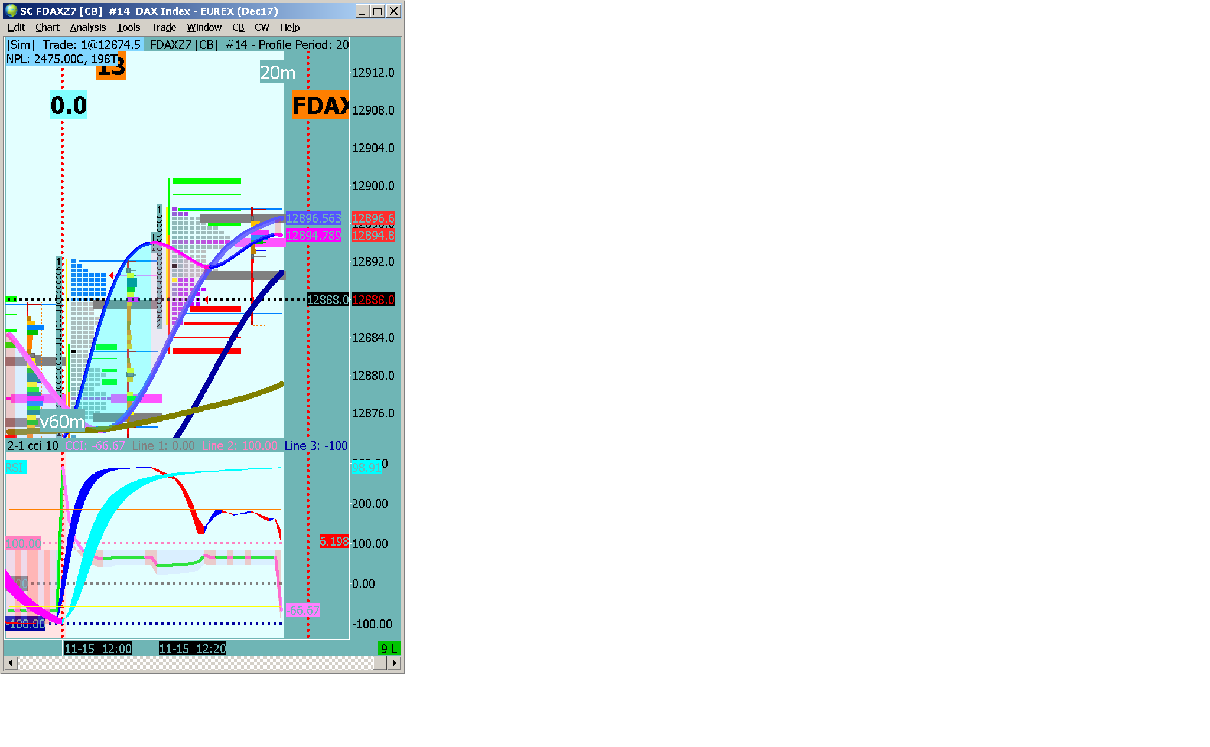Image resolution: width=1210 pixels, height=747 pixels.
Task: Click the v60m label on chart
Action: click(61, 422)
